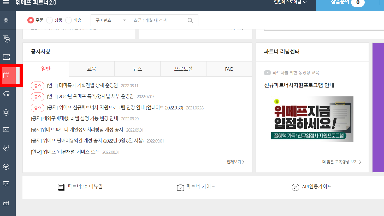Open the document-with-won icon in the sidebar

pyautogui.click(x=6, y=39)
